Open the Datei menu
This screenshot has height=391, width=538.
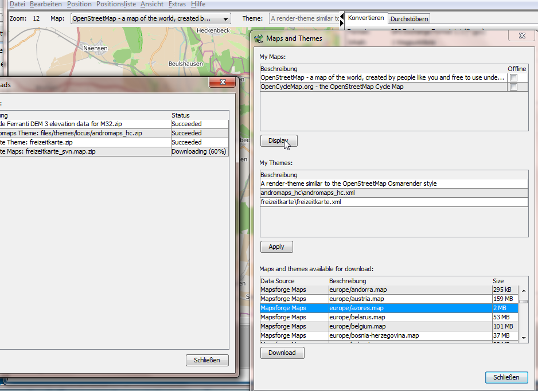(17, 4)
